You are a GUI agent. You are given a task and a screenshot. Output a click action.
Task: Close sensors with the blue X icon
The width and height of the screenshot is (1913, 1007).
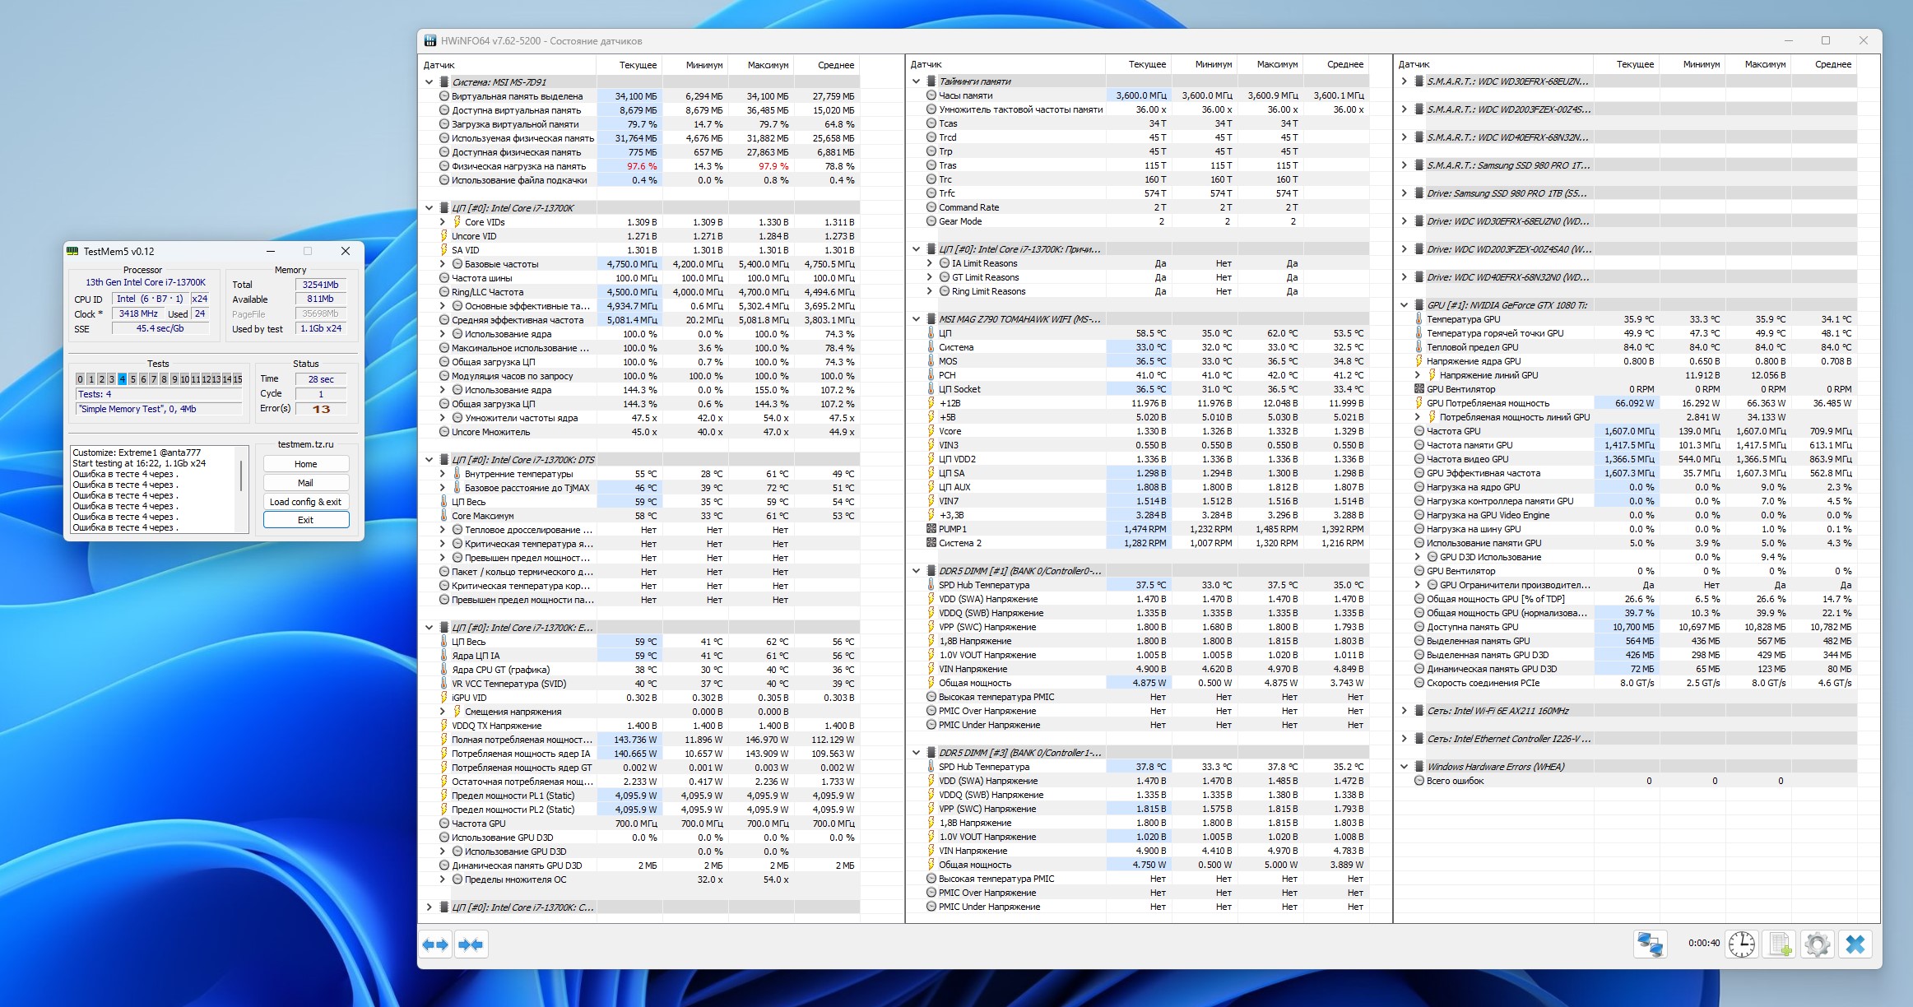(1855, 944)
